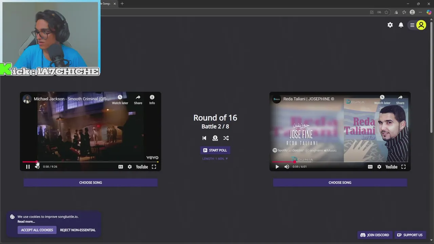This screenshot has width=434, height=244.
Task: Add page to browser favorites star
Action: tap(386, 12)
